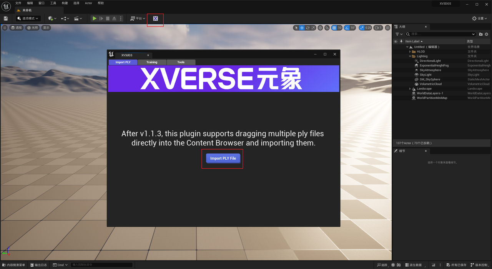Screen dimensions: 492x269
Task: Open the 编辑 menu
Action: pos(30,3)
